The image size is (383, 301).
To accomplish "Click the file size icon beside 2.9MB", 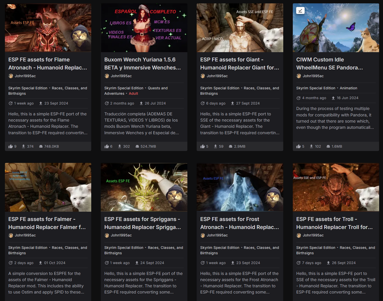I will [231, 146].
